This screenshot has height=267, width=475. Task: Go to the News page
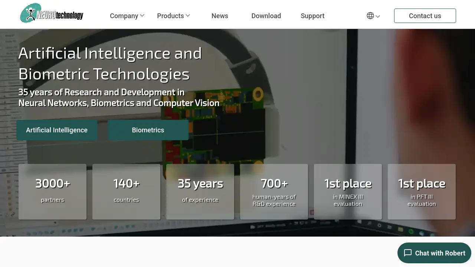pos(220,16)
